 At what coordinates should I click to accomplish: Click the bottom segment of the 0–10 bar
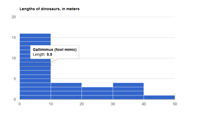coord(35,97)
